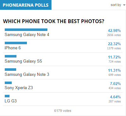The image size is (126, 116).
Task: Click the 42.98% percentage value
Action: (x=114, y=31)
